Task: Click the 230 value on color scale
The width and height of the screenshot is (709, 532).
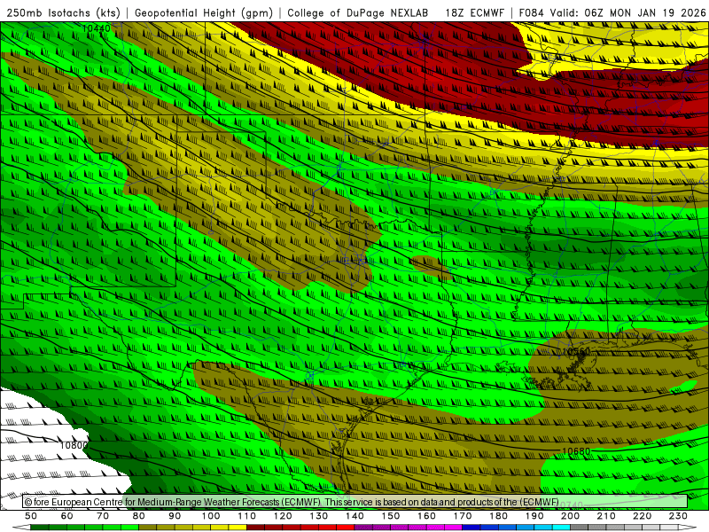Action: click(678, 516)
